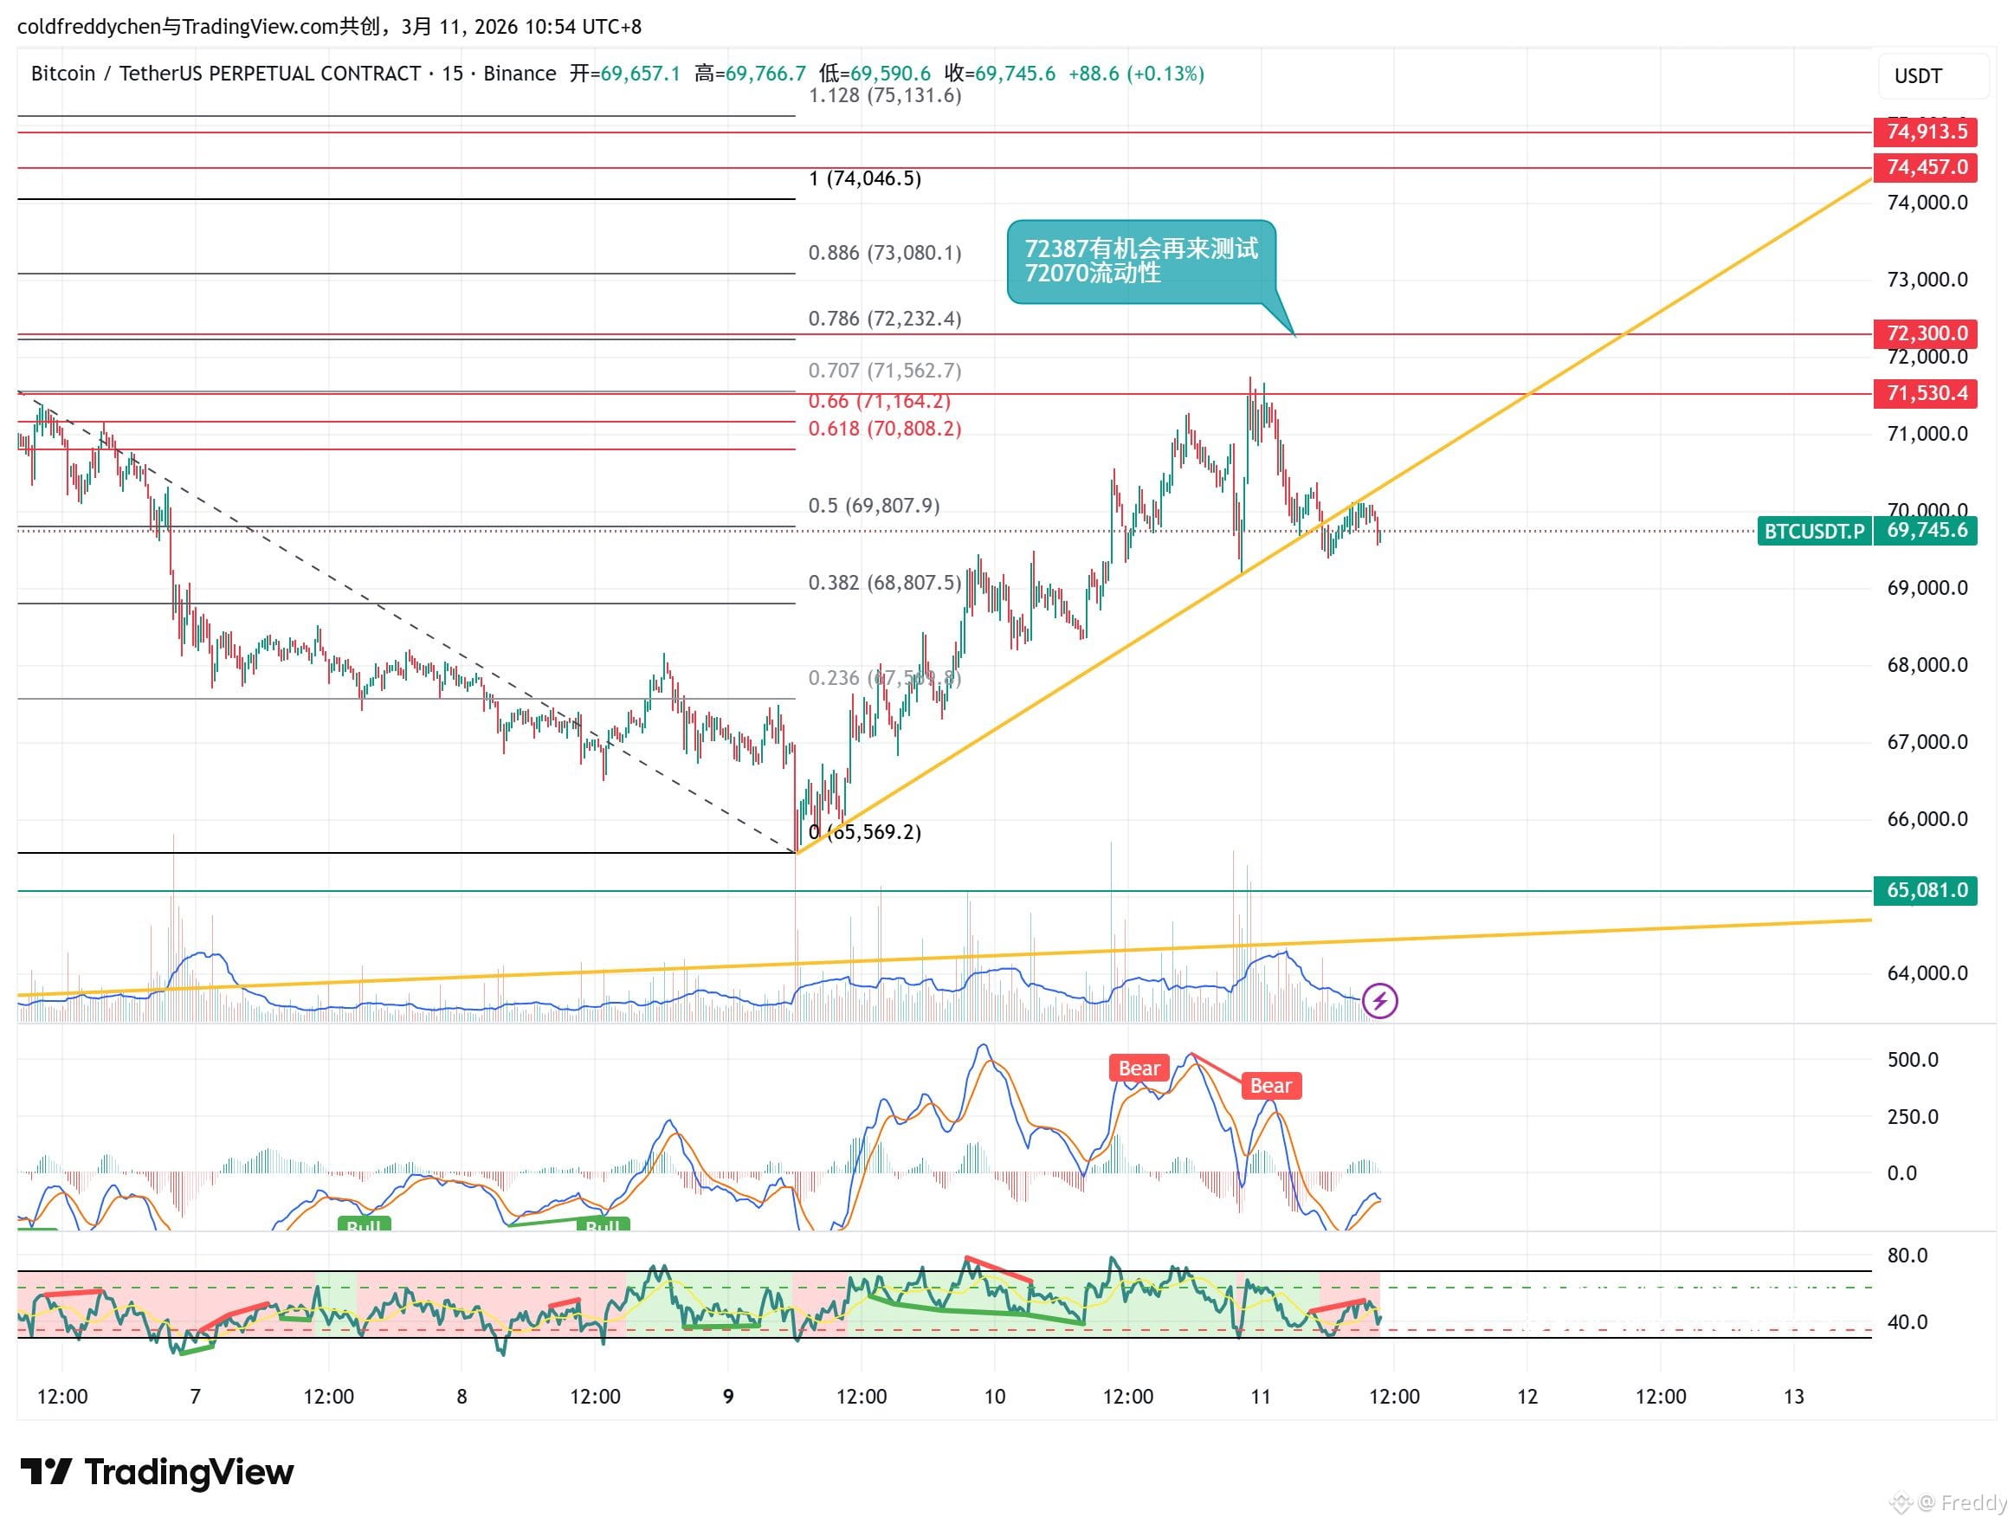The image size is (2014, 1524).
Task: Click date 13 on the time axis
Action: 1794,1397
